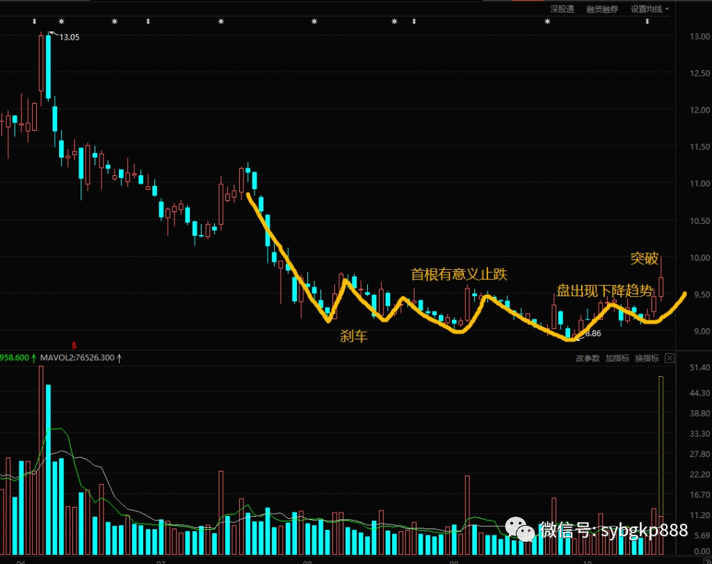Click the 12.00 price axis label

(699, 110)
